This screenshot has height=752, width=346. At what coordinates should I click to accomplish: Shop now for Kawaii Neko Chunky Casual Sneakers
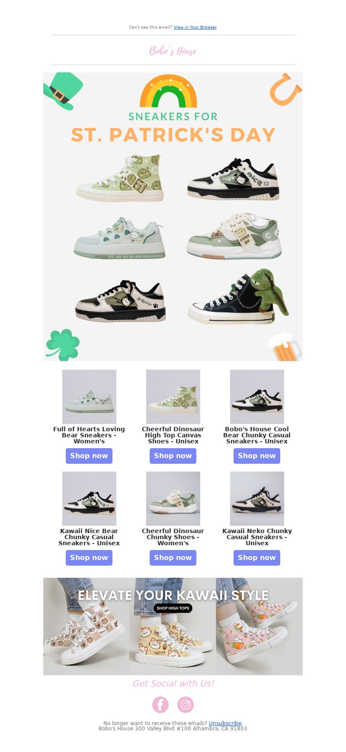(x=257, y=558)
